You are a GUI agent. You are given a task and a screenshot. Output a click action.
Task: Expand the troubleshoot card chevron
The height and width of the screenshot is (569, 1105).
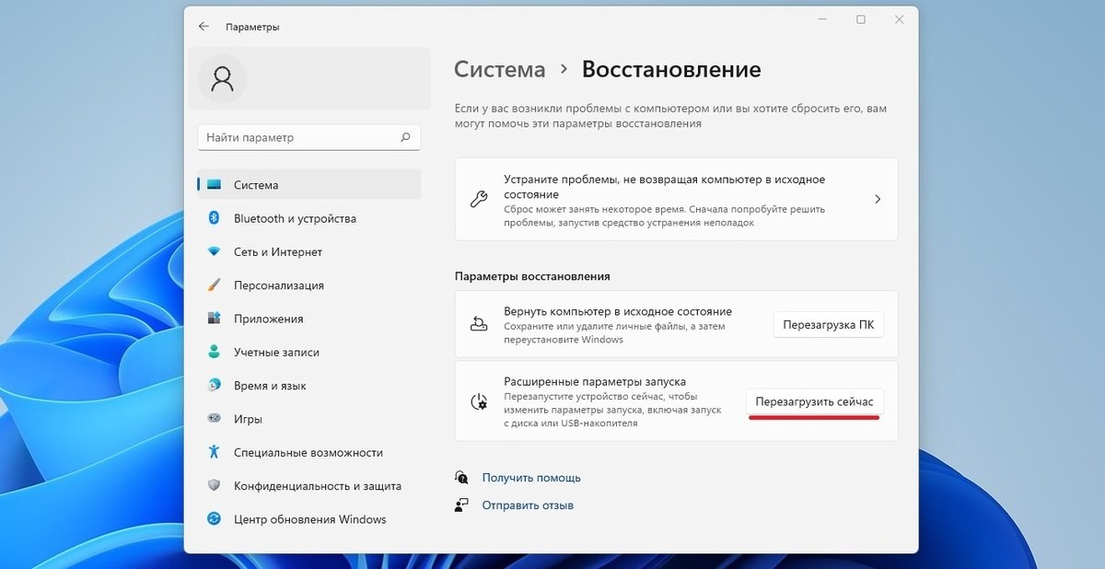click(x=878, y=199)
